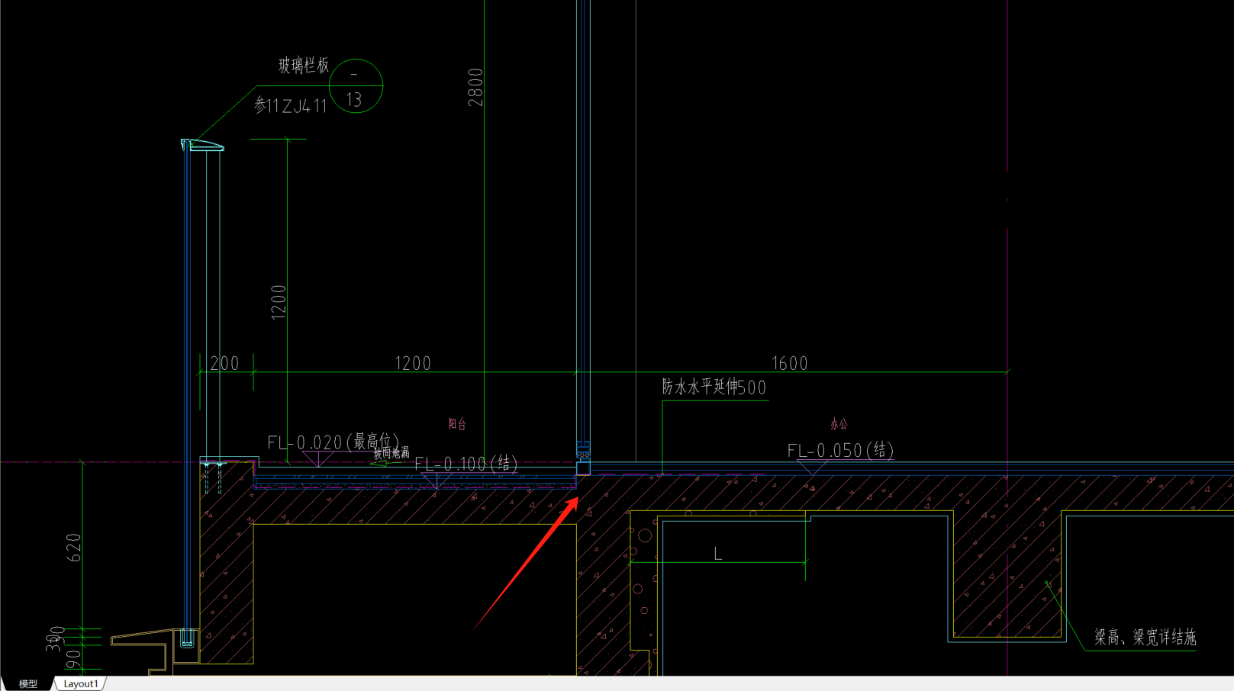Screen dimensions: 1234x691
Task: Select the 梁高、梁宽详结施 note
Action: (1145, 638)
